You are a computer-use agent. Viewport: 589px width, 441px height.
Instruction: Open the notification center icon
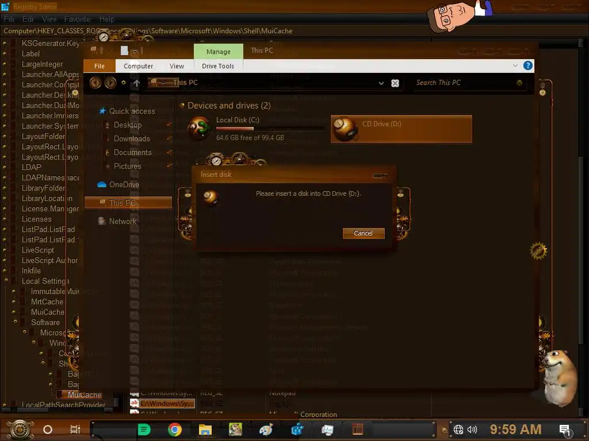565,430
